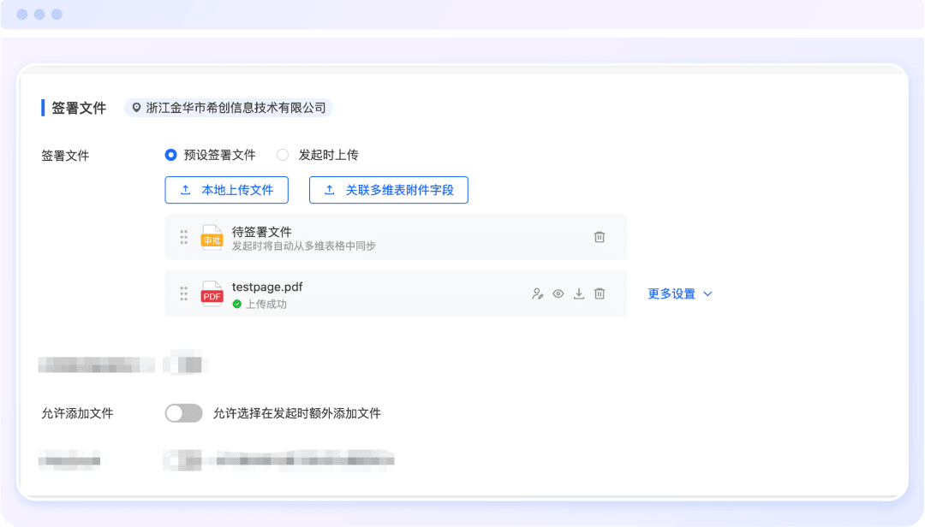Click the upload arrow icon in 关联多维表附件字段
The width and height of the screenshot is (925, 527).
[330, 190]
